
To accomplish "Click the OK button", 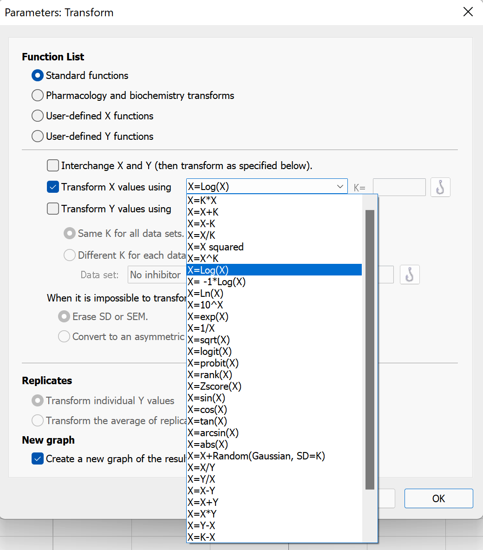I will (438, 498).
